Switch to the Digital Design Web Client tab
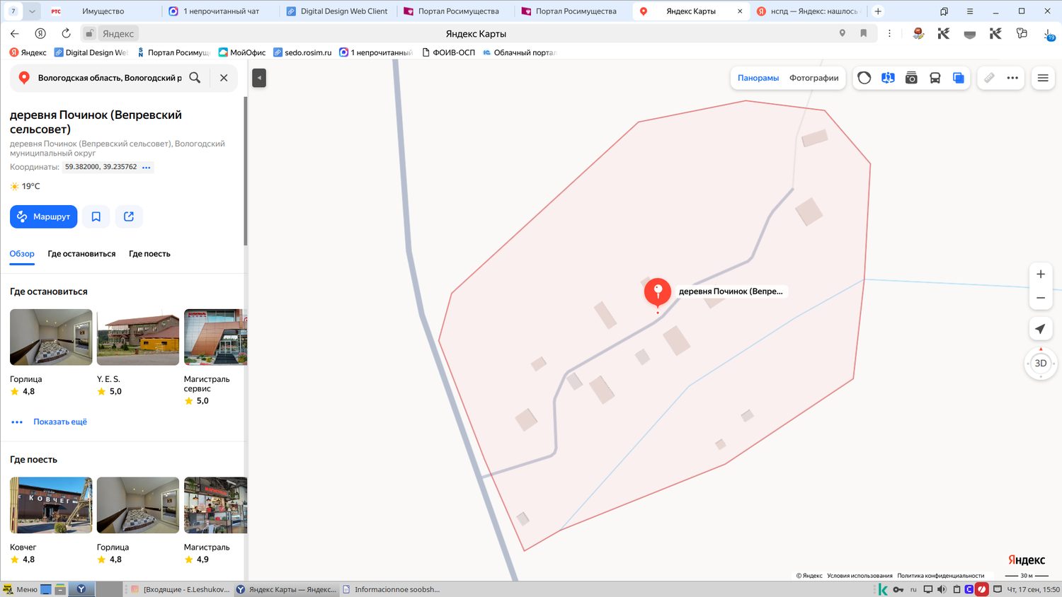Image resolution: width=1062 pixels, height=597 pixels. click(x=337, y=11)
